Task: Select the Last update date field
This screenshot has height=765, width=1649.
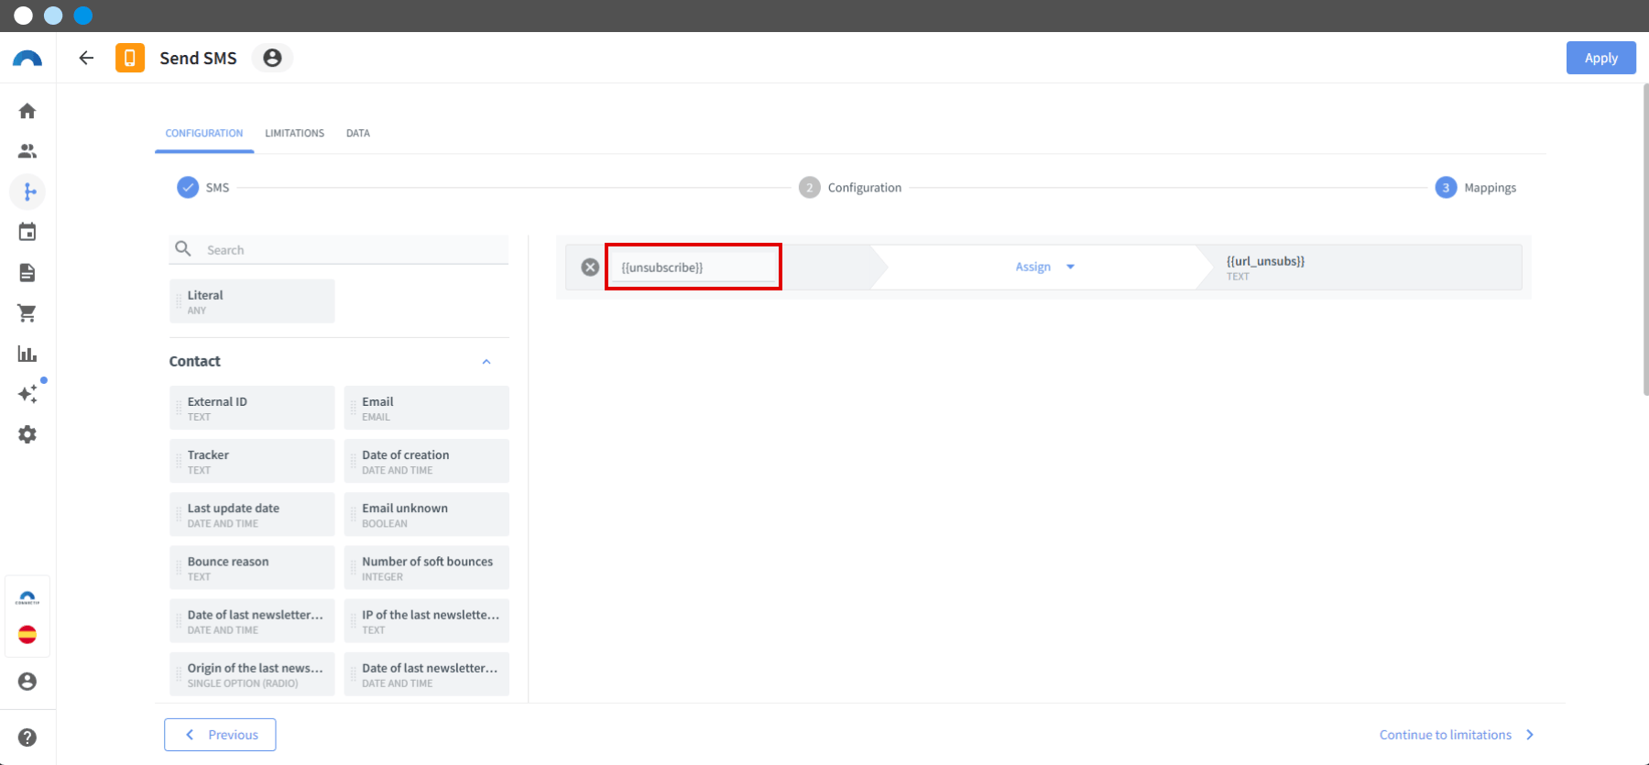Action: [252, 514]
